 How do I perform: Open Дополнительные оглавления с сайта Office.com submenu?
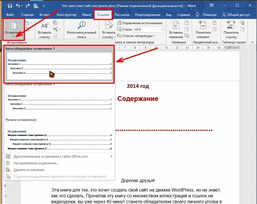pyautogui.click(x=59, y=156)
